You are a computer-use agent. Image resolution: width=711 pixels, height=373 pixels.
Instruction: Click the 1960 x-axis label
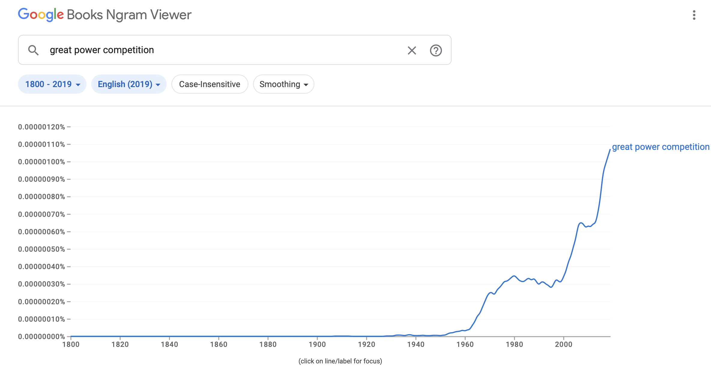click(x=465, y=344)
